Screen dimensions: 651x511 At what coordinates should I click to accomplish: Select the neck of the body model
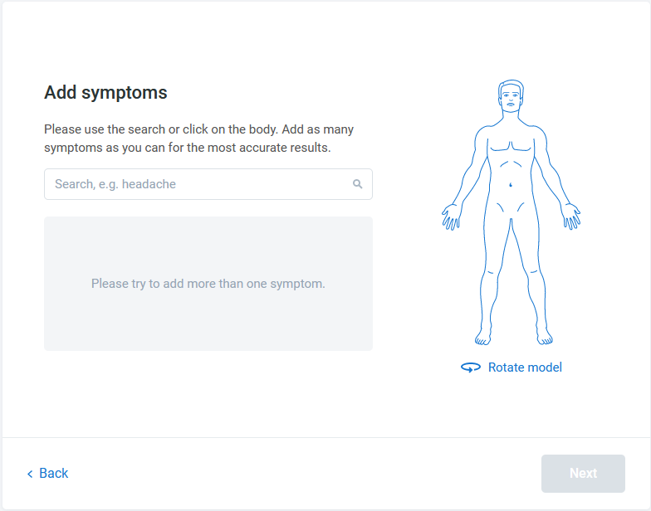click(511, 119)
